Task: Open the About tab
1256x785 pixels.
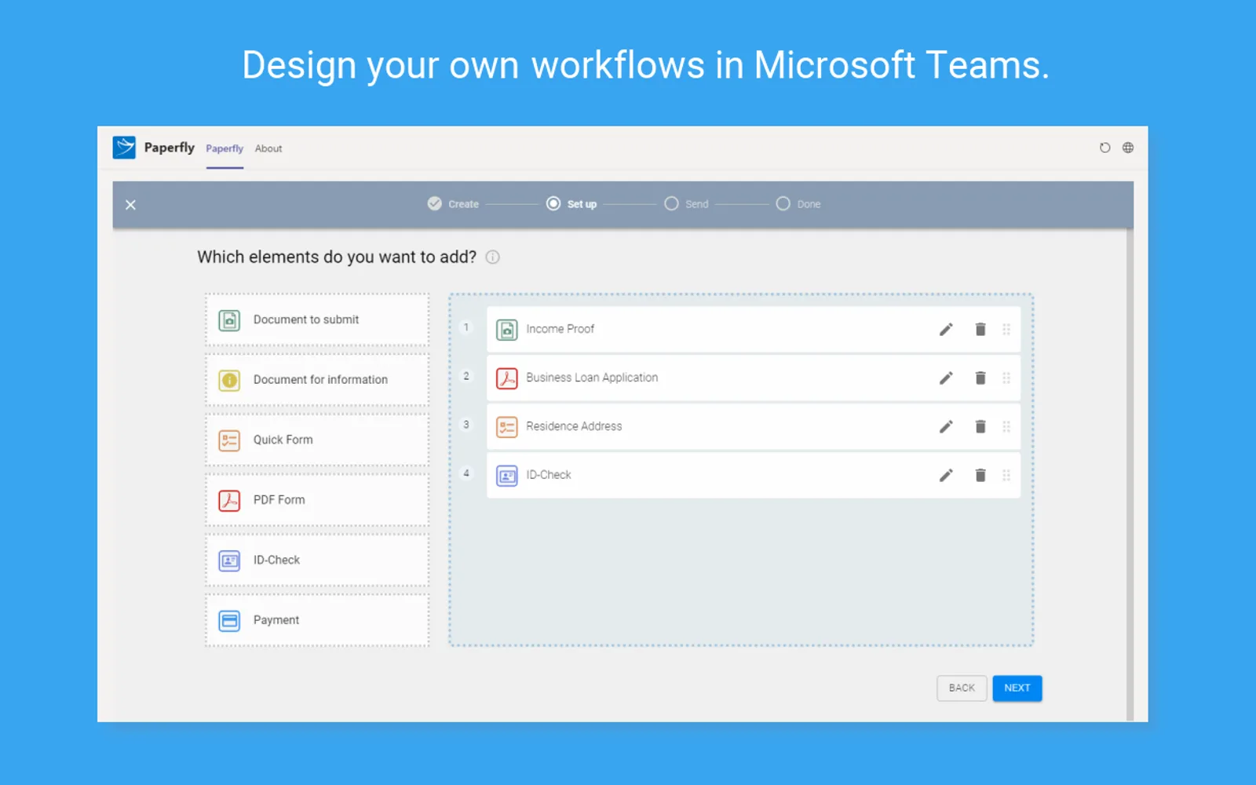Action: tap(268, 148)
